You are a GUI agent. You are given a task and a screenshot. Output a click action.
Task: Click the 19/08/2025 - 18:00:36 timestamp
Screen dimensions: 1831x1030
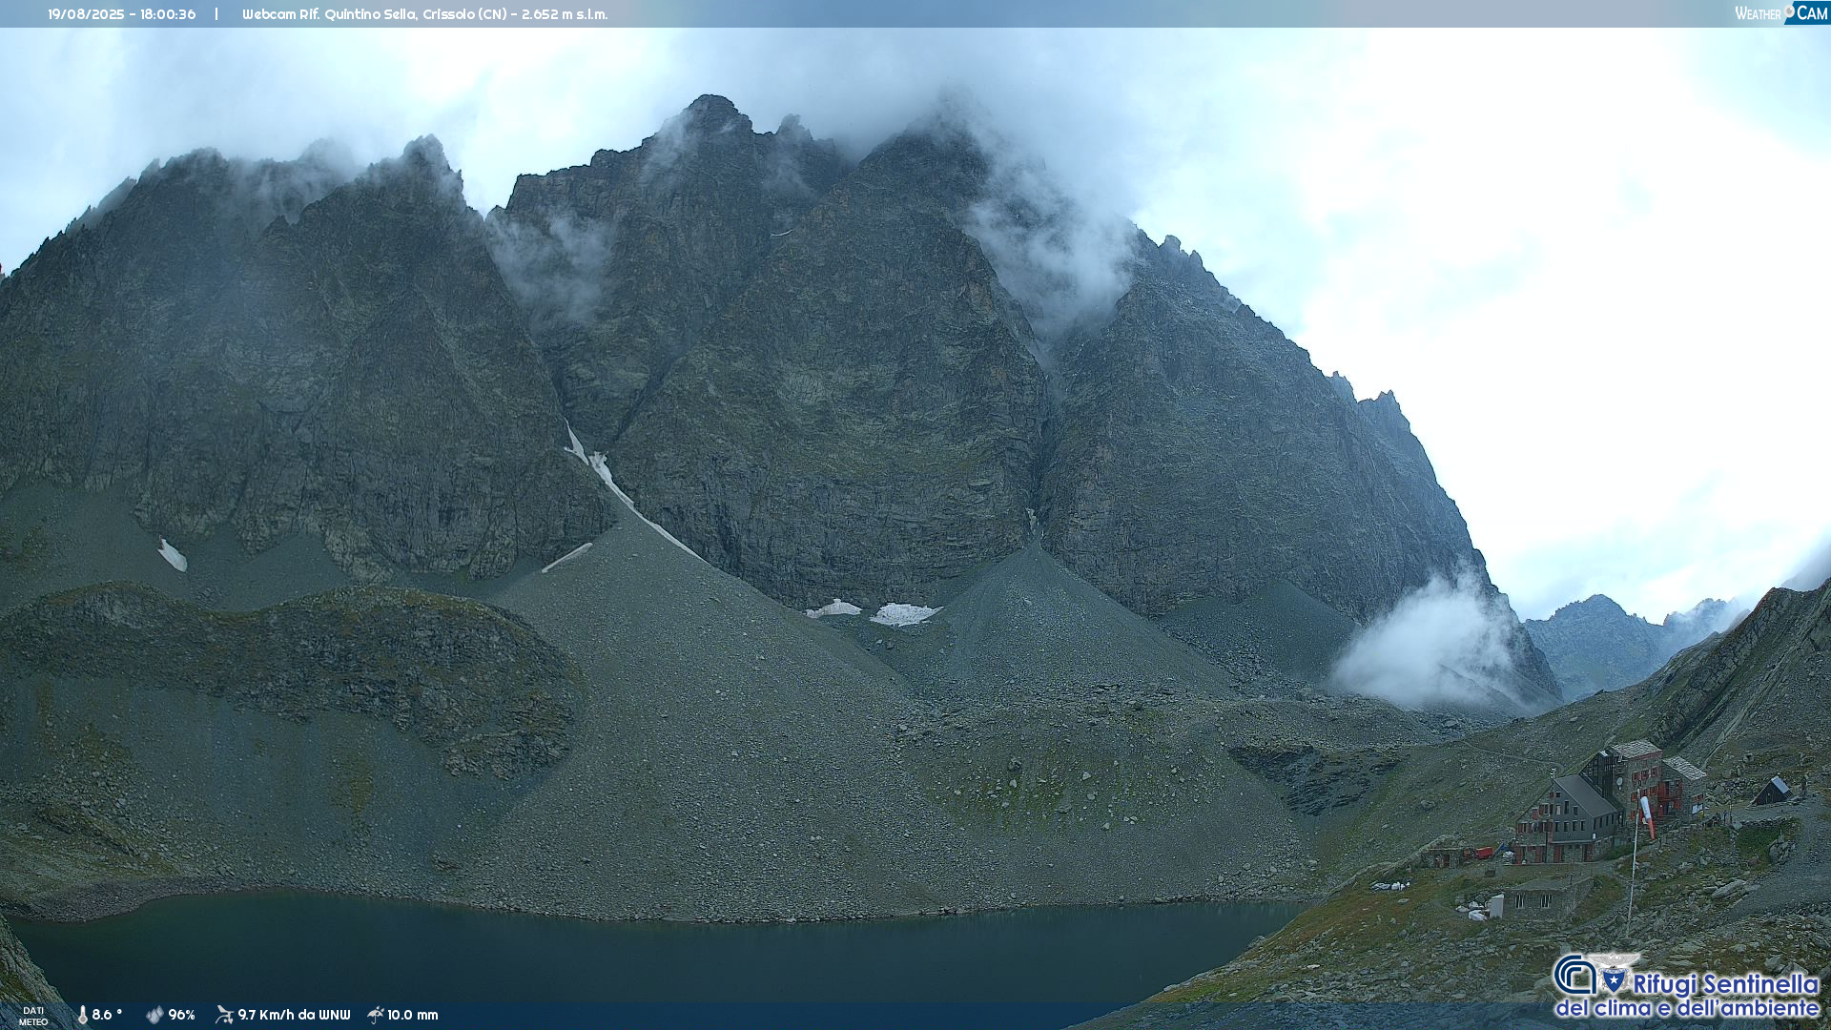click(x=122, y=14)
